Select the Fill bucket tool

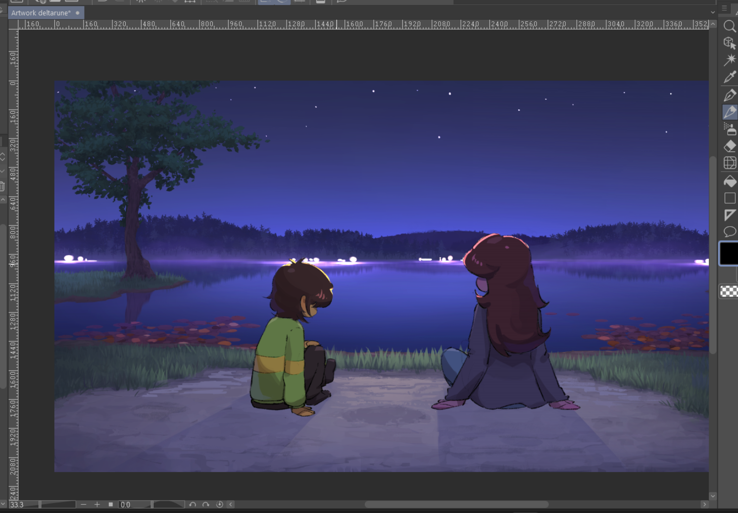tap(730, 181)
